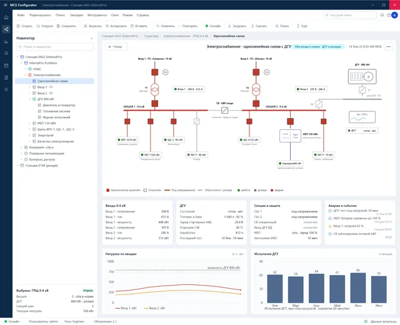Open the calendar icon in the sidebar

[6, 66]
